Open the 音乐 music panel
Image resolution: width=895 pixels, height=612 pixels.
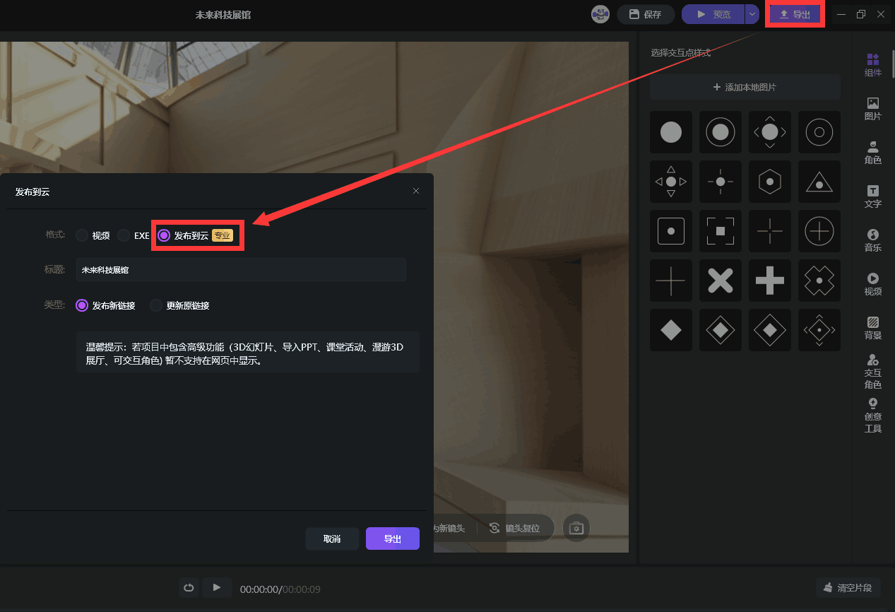(872, 240)
